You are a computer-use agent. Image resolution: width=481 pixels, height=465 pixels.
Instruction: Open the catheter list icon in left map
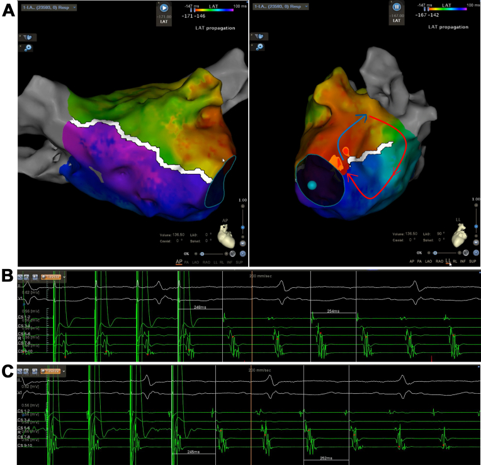tap(28, 37)
